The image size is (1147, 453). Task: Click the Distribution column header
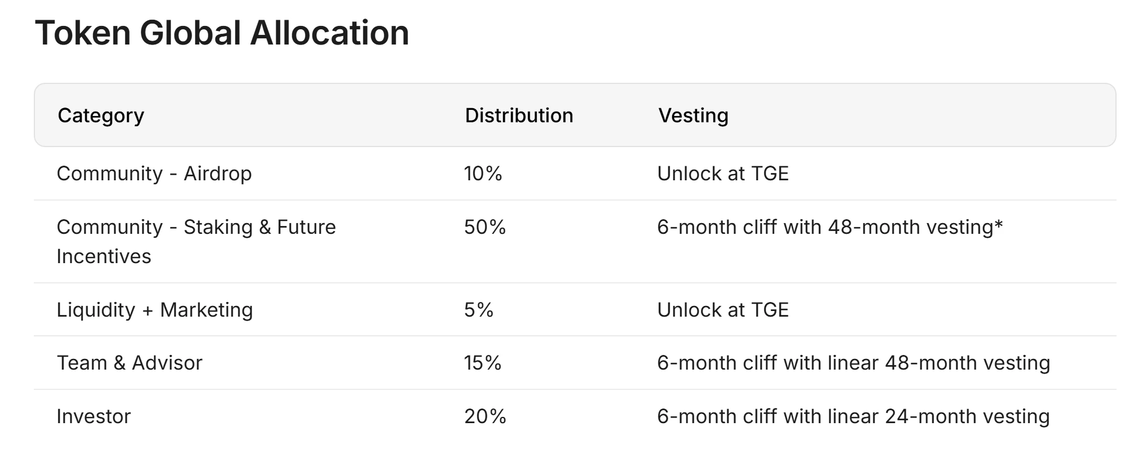tap(519, 116)
